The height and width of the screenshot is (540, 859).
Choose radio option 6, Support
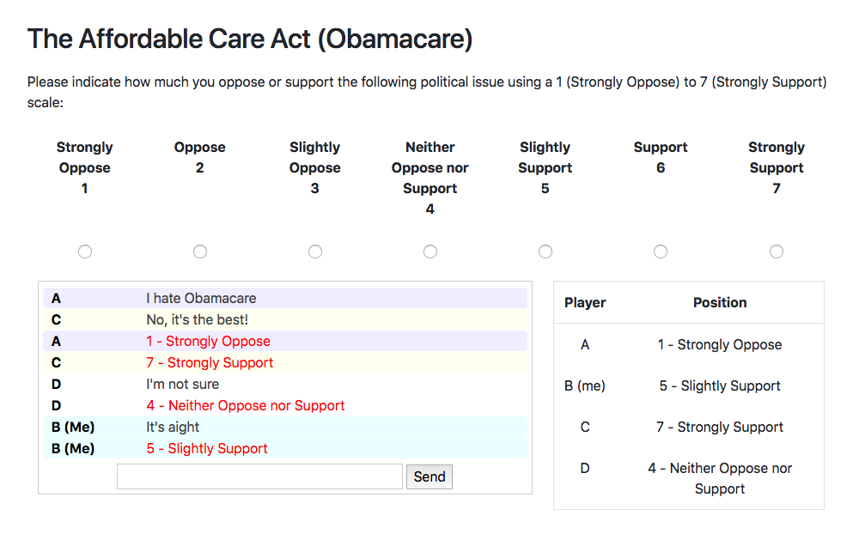tap(661, 252)
